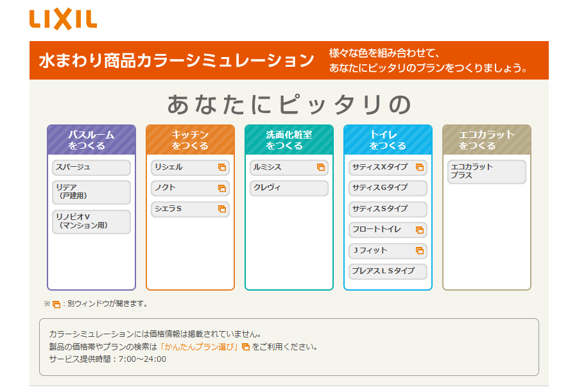Click new-window icon beside かんたんプラン選び link
586x392 pixels.
[246, 347]
